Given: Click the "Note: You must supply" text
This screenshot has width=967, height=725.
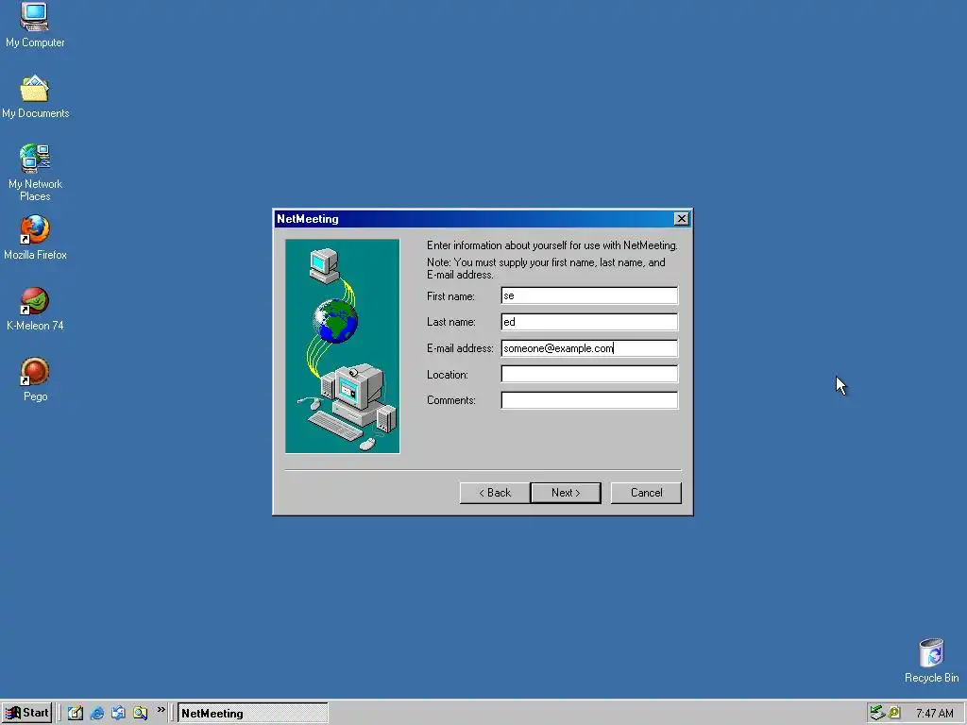Looking at the screenshot, I should (546, 268).
